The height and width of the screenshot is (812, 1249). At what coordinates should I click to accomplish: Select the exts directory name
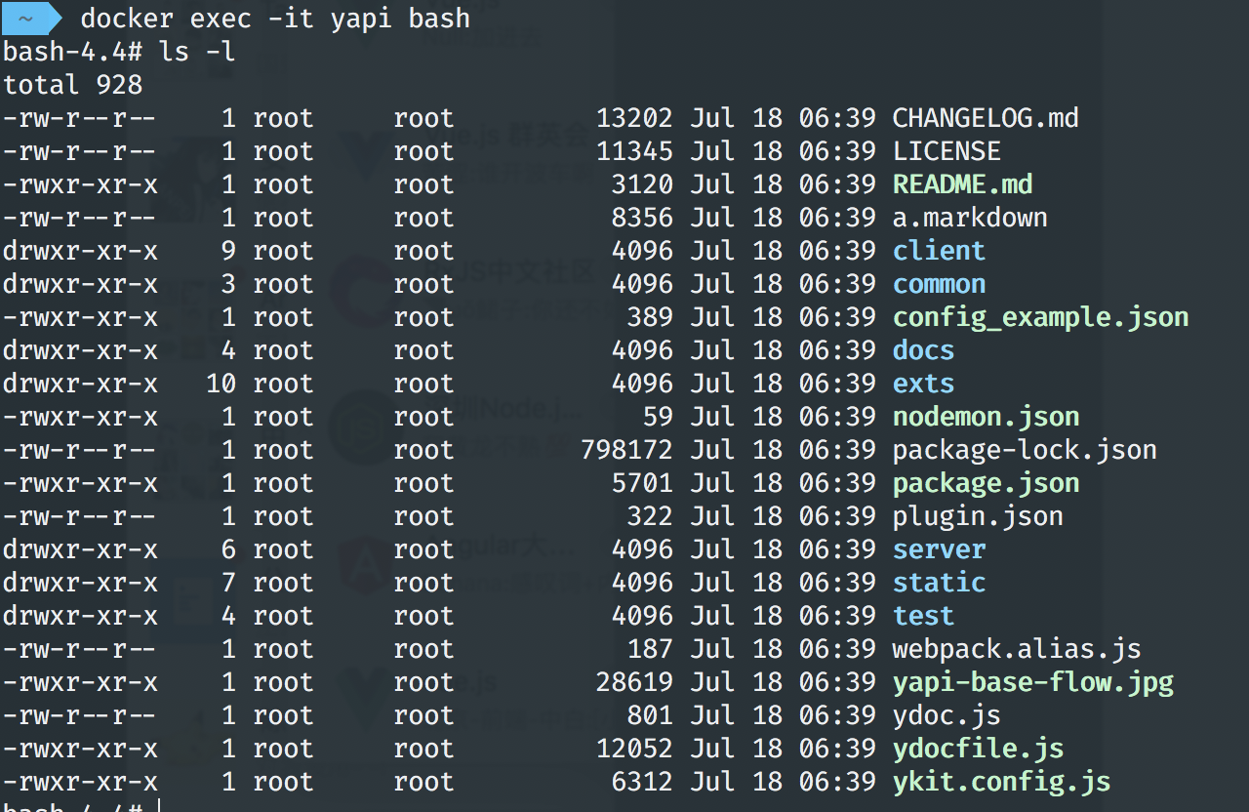[923, 384]
